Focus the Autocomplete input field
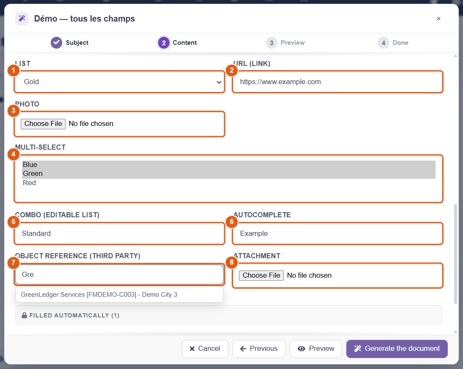Viewport: 463px width, 369px height. [337, 233]
